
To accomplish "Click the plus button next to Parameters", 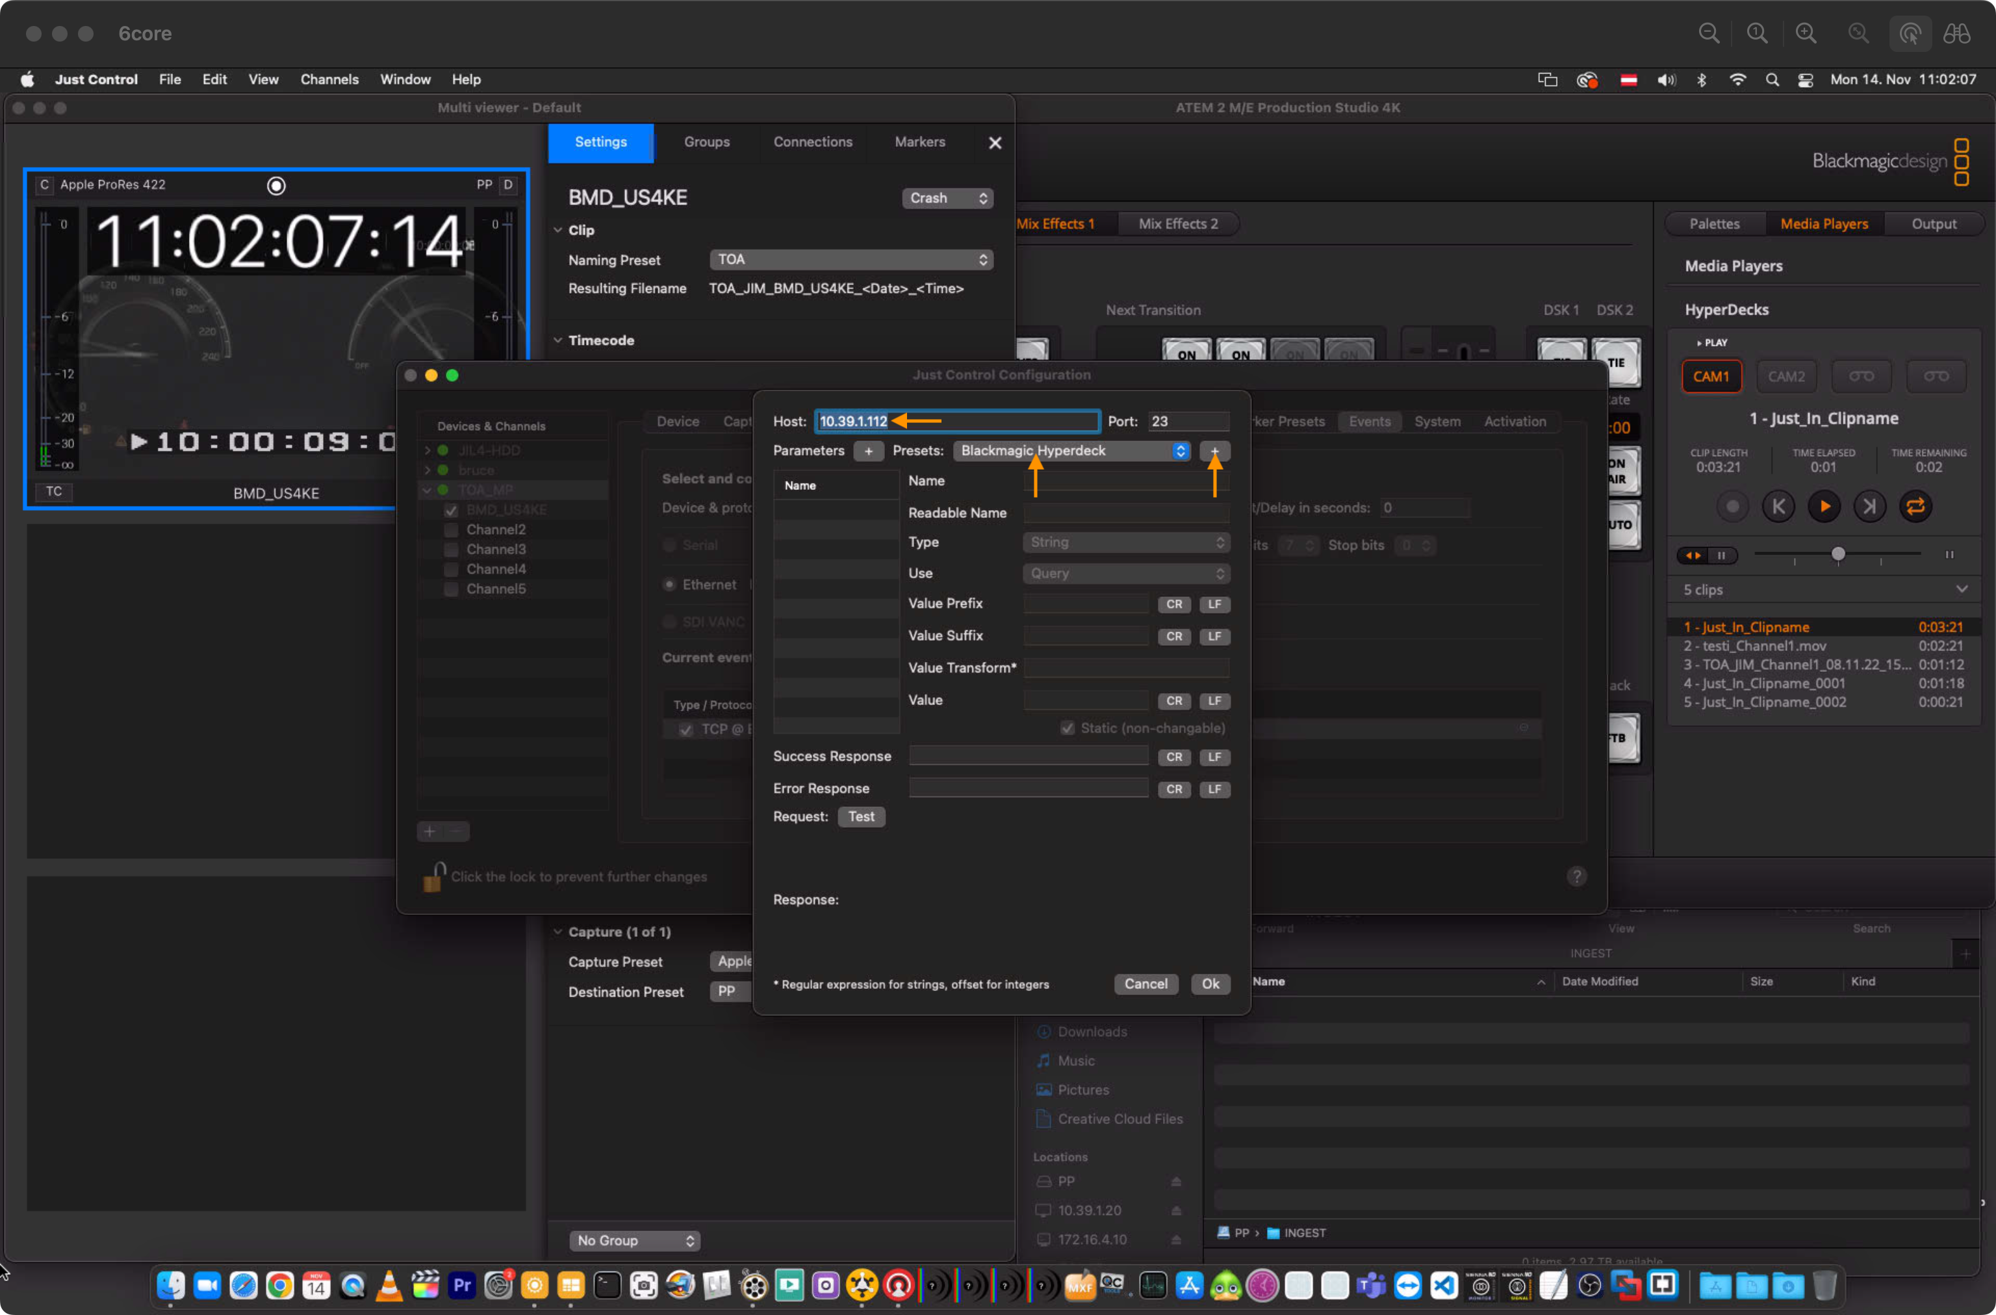I will 868,451.
